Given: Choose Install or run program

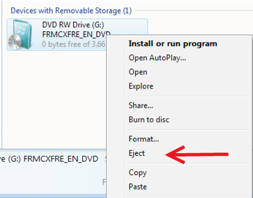Looking at the screenshot, I should click(x=172, y=44).
